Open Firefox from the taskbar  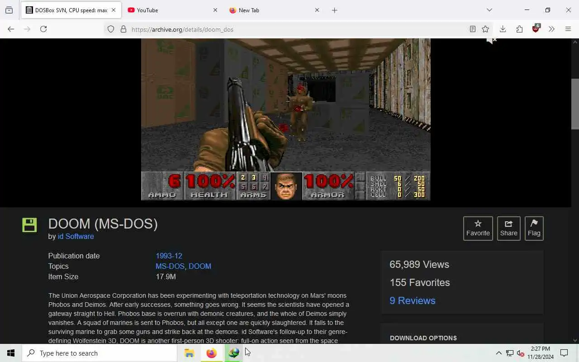[x=211, y=353]
